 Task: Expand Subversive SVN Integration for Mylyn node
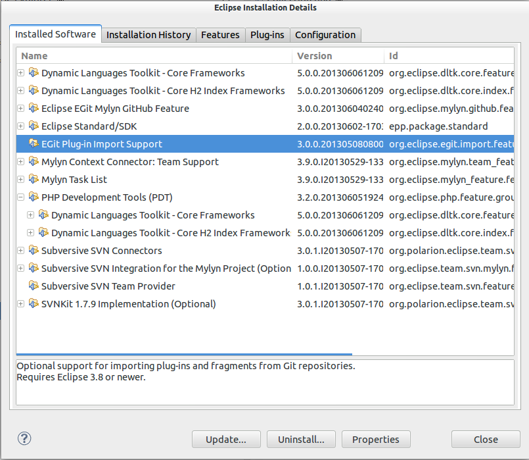tap(21, 268)
